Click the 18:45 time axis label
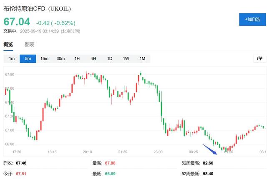The image size is (267, 179). pyautogui.click(x=52, y=152)
